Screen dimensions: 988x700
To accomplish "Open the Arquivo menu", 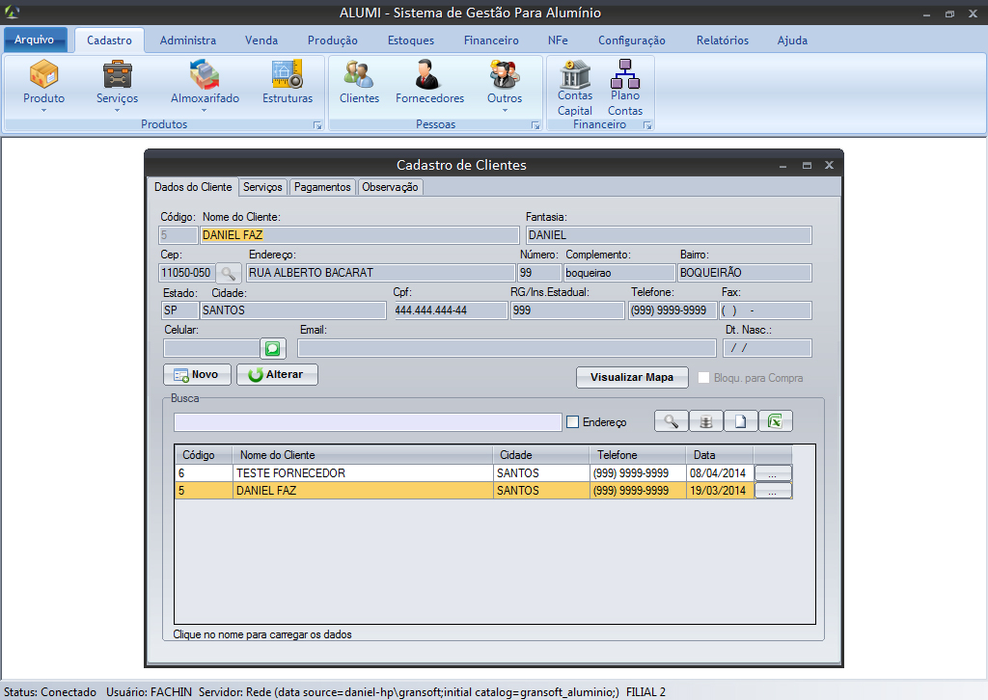I will click(35, 40).
